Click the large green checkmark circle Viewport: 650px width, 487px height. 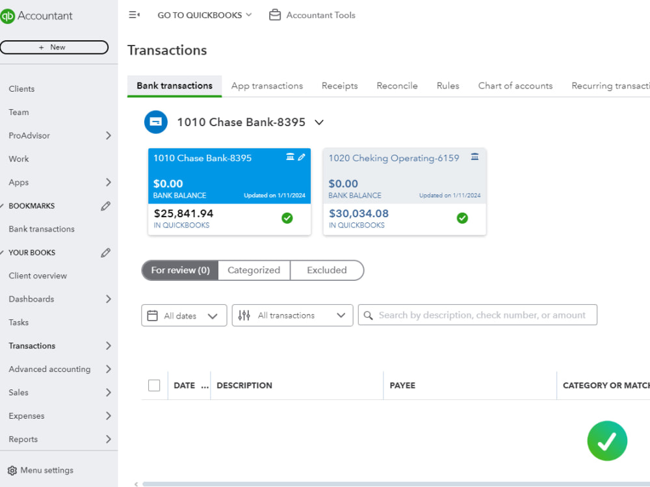[607, 441]
